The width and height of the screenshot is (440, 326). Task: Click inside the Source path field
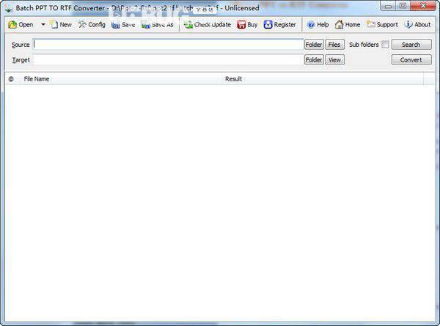tap(168, 45)
